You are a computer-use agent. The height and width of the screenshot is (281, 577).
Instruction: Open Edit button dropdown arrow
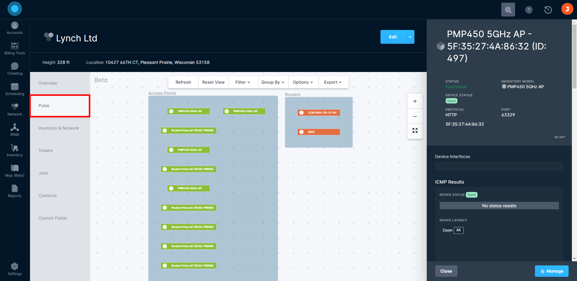point(410,37)
